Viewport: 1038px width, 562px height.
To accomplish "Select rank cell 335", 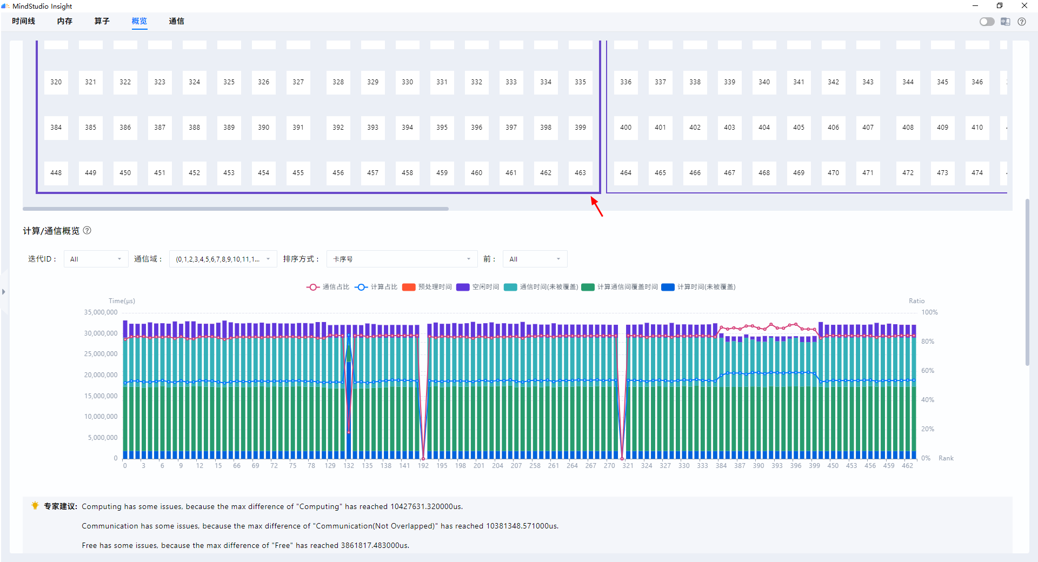I will click(581, 82).
